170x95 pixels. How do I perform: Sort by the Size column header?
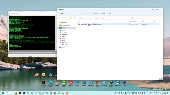click(154, 22)
